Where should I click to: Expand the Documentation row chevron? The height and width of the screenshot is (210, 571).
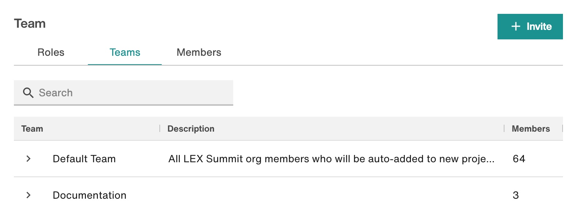[x=29, y=195]
